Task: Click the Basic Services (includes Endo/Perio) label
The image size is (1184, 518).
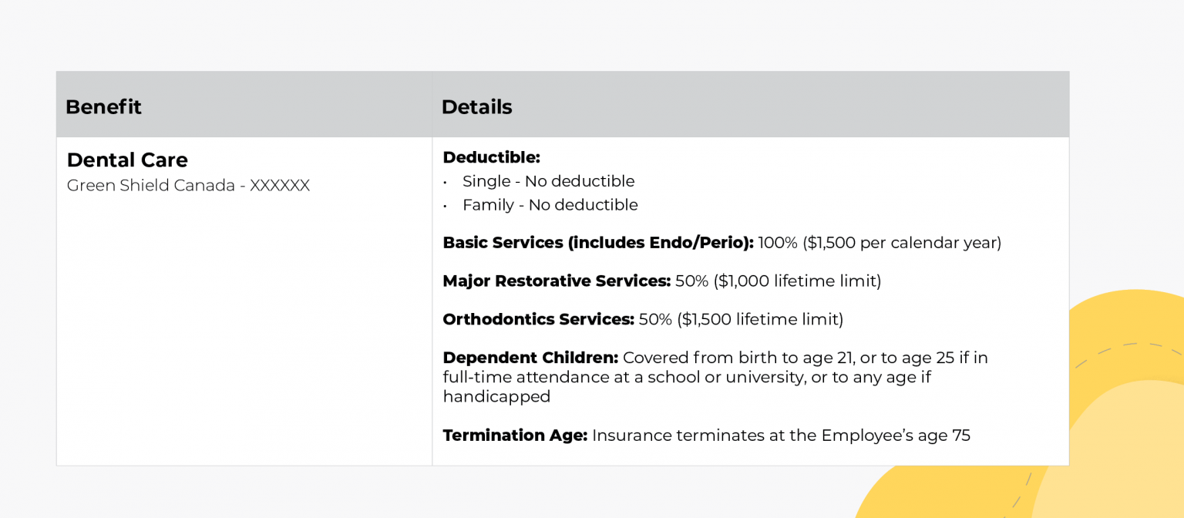Action: [x=598, y=243]
